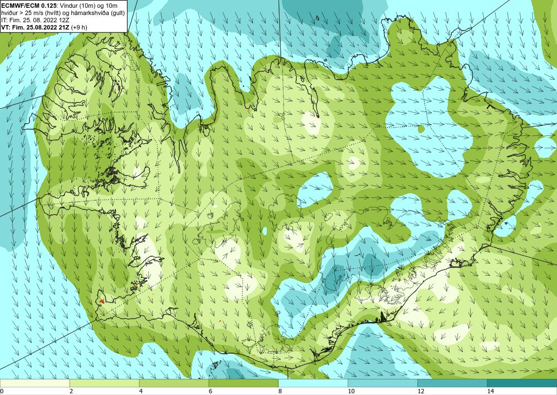Choose the darker green 6–8 m/s legend swatch
The image size is (557, 395).
point(244,383)
